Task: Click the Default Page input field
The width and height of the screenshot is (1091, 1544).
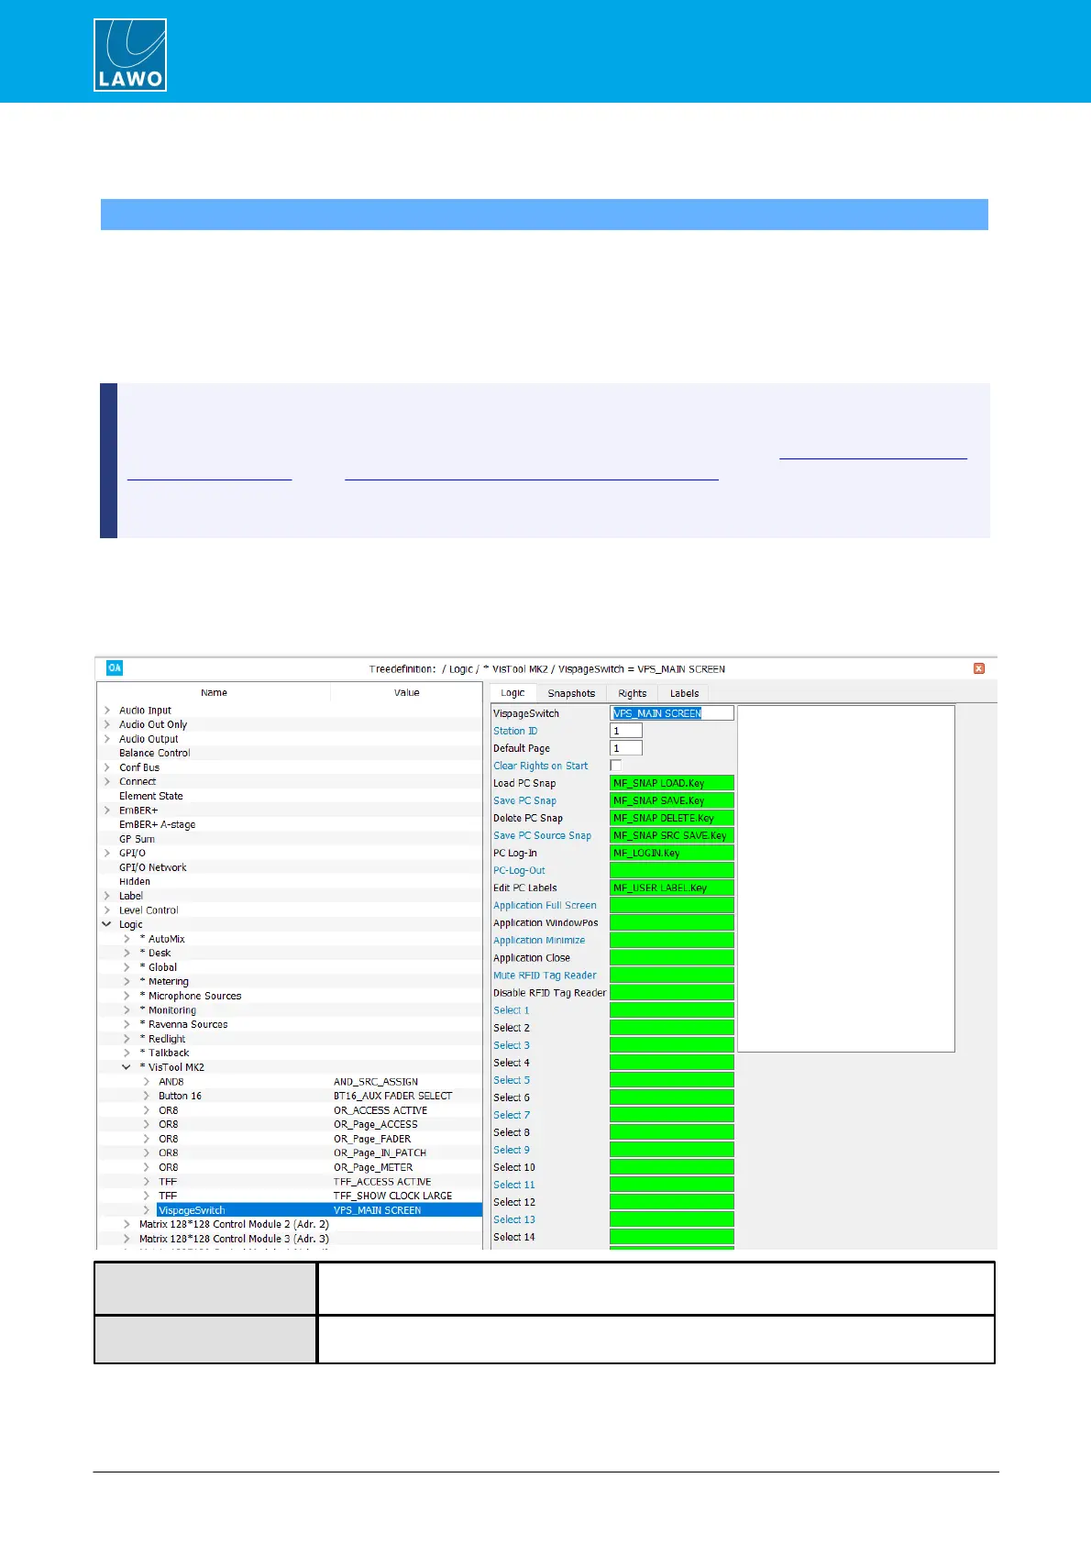Action: coord(626,748)
